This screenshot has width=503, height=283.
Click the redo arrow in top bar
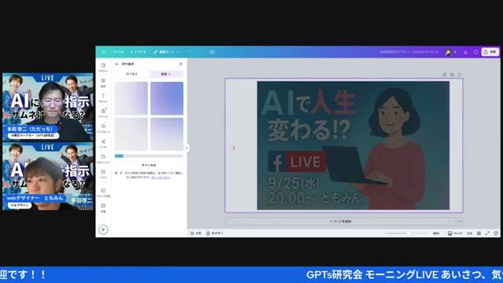(200, 52)
